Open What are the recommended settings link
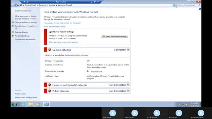The image size is (212, 119). click(64, 42)
